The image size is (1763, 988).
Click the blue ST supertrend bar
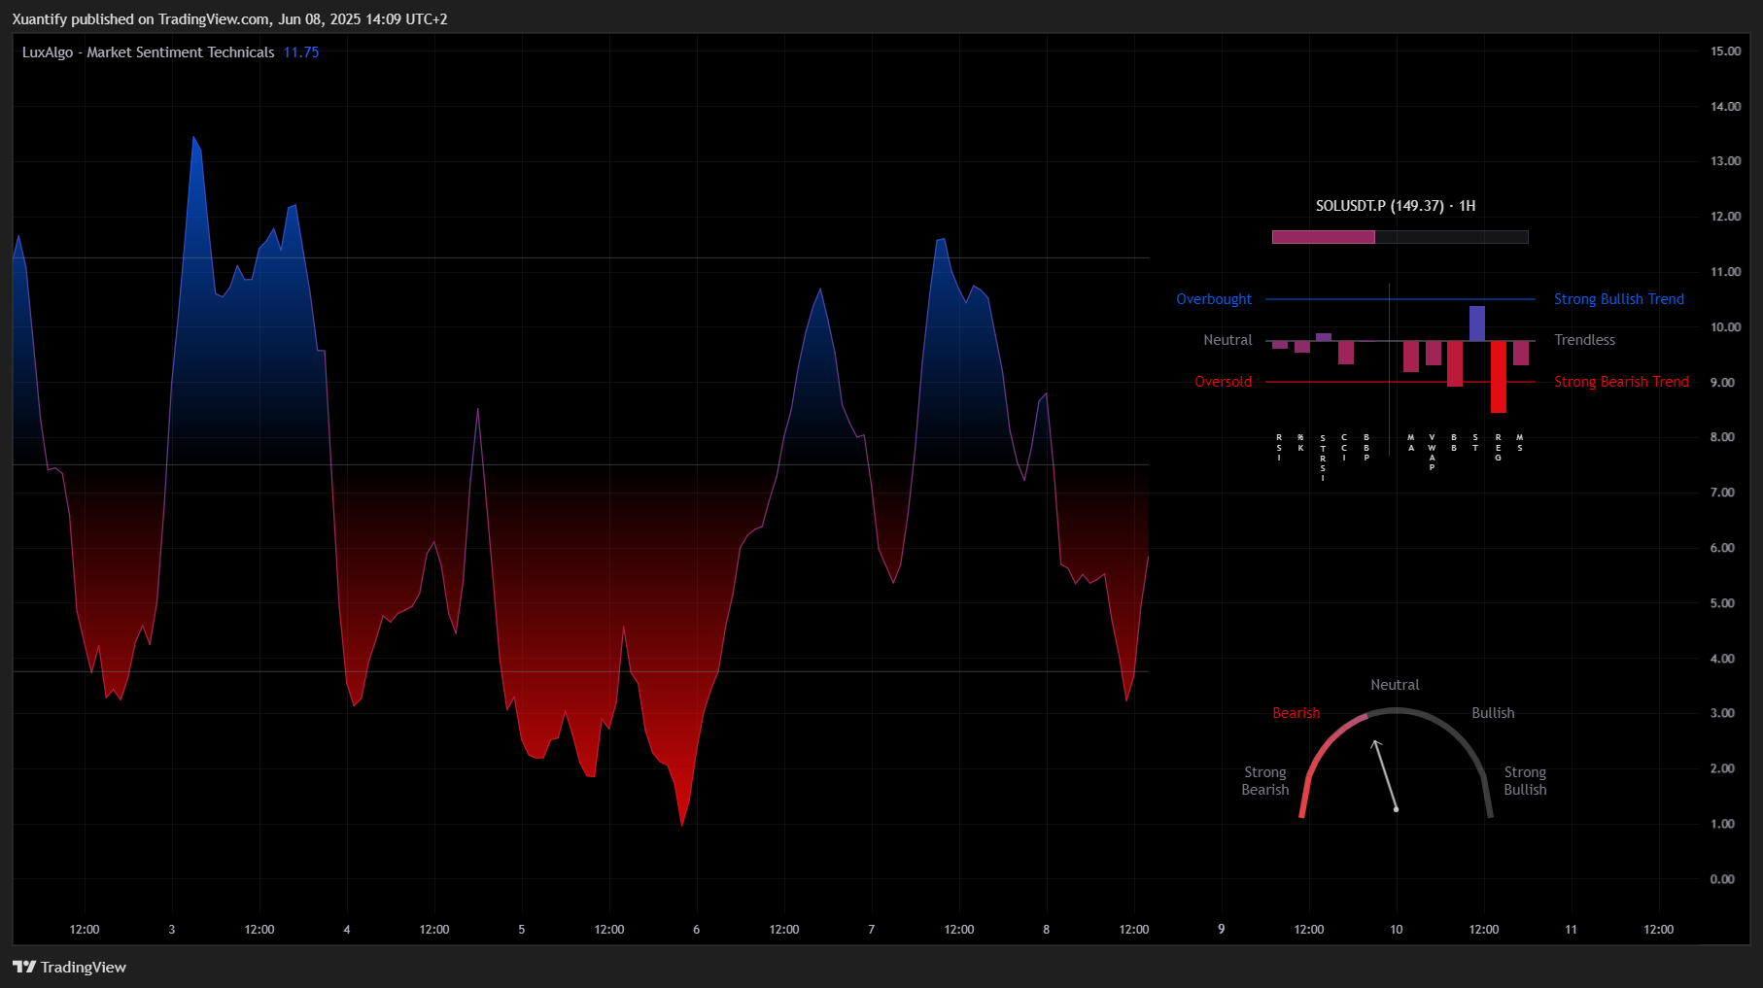pos(1476,324)
